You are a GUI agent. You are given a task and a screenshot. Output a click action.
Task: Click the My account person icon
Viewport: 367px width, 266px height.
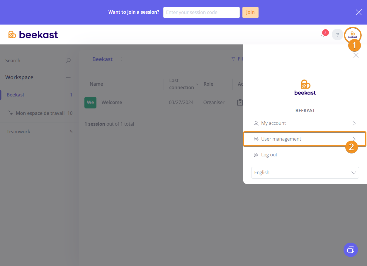(256, 123)
